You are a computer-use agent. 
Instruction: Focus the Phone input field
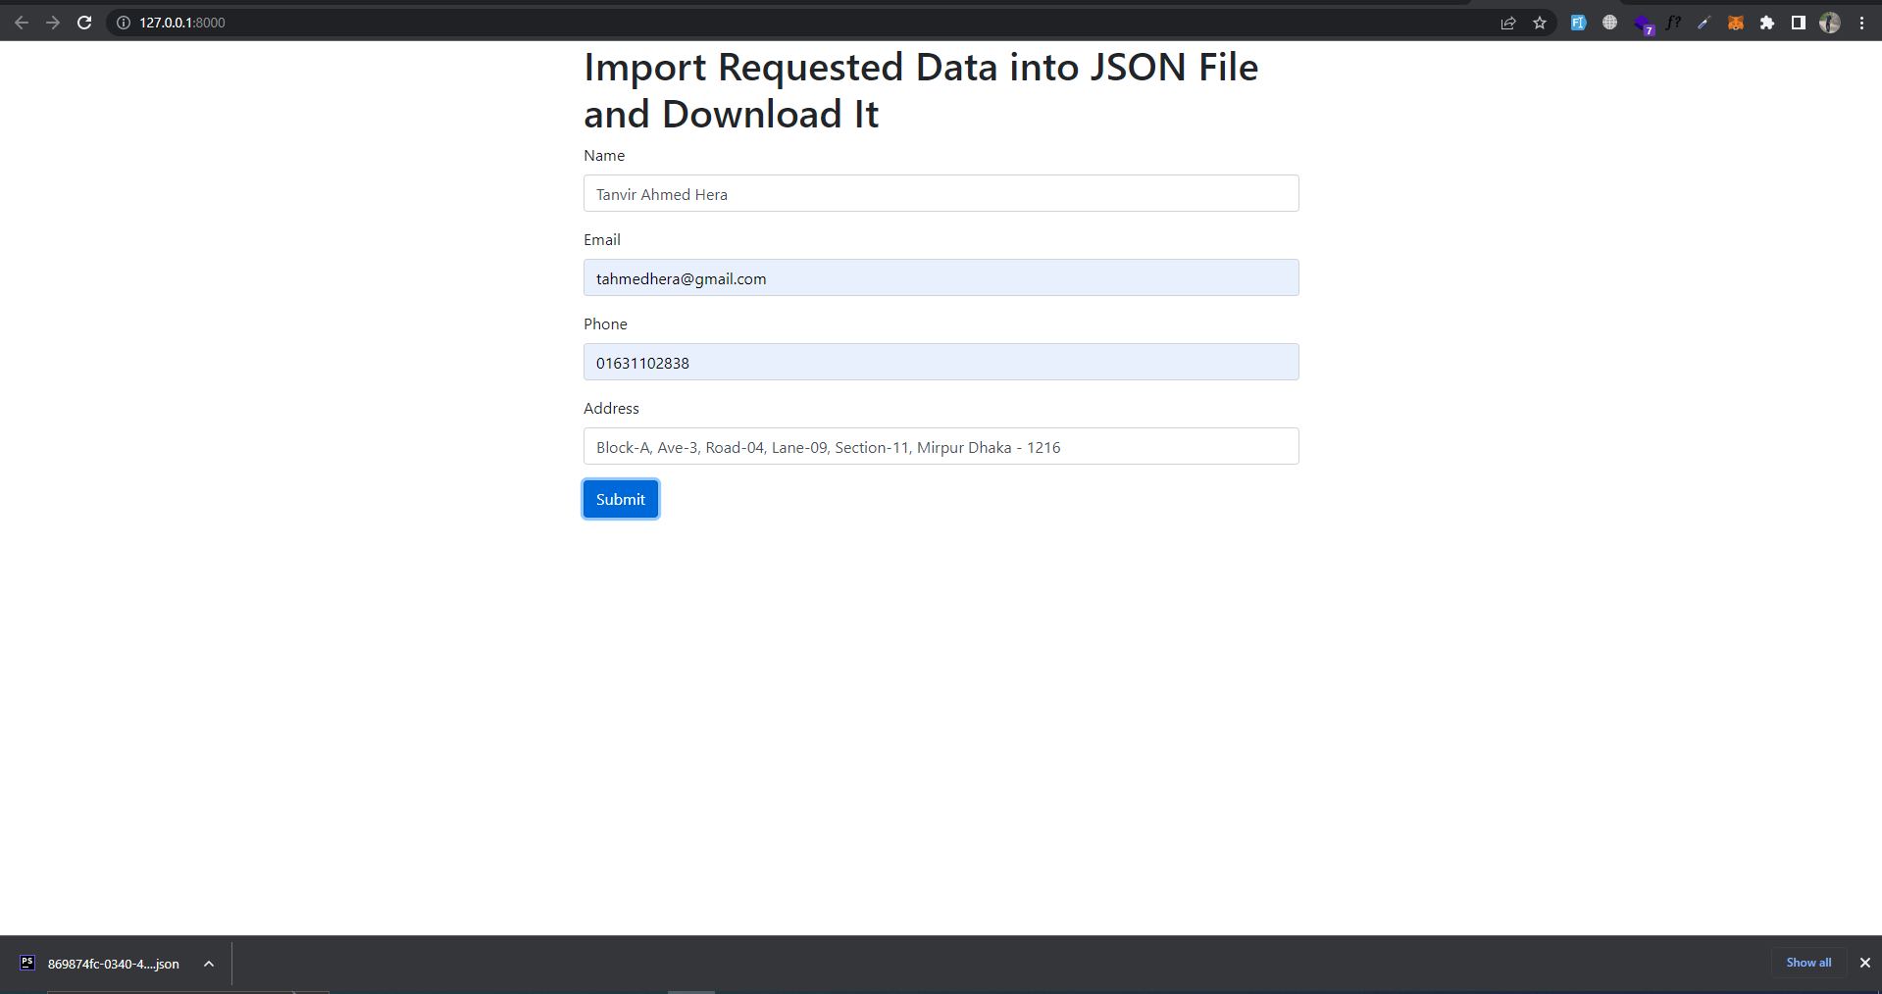941,362
